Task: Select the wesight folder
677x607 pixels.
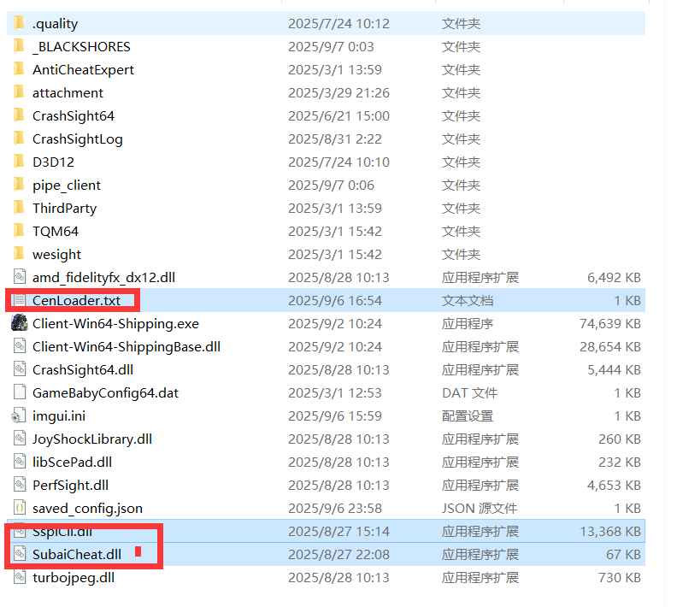Action: coord(56,254)
